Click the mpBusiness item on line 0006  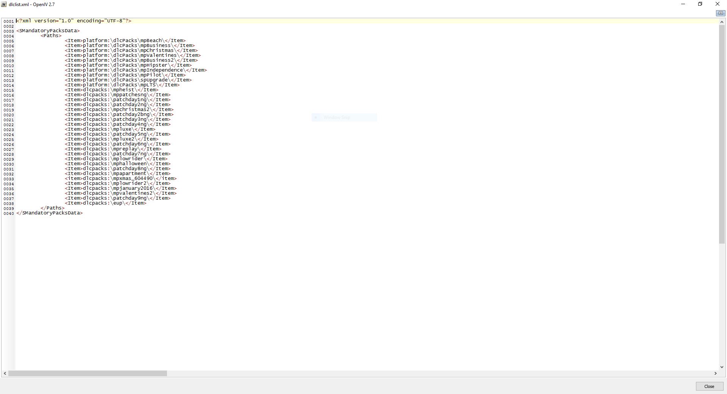(130, 45)
